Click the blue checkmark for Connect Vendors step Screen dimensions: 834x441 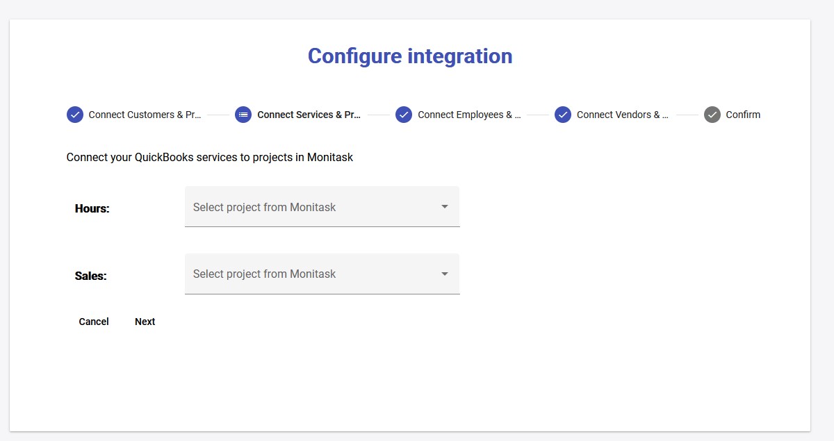[x=563, y=115]
